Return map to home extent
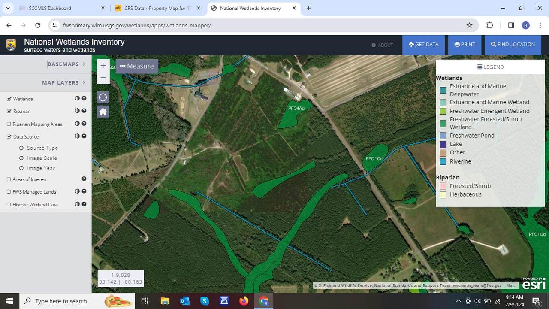 click(103, 112)
